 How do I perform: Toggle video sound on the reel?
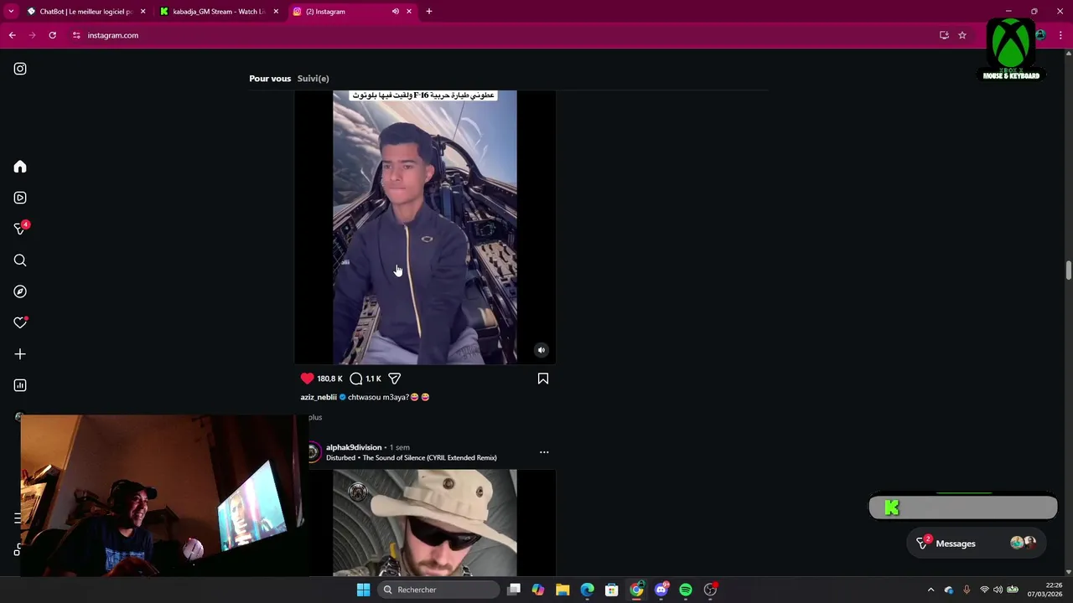coord(542,350)
